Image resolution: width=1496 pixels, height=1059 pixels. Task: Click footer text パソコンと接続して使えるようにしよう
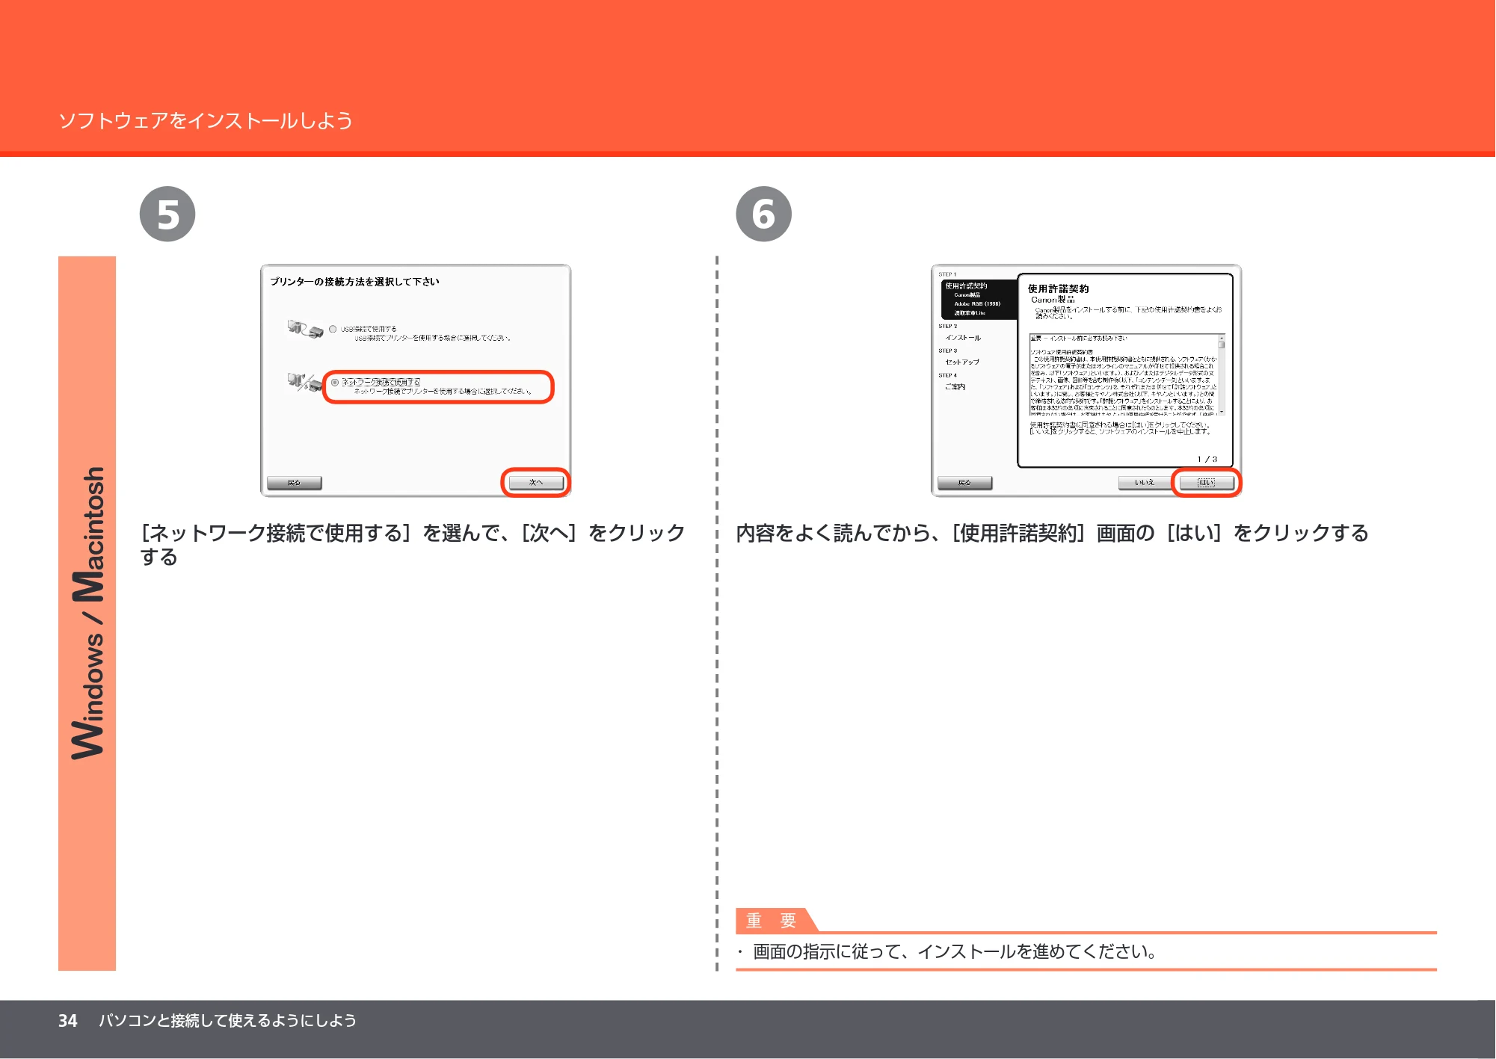click(x=227, y=1020)
